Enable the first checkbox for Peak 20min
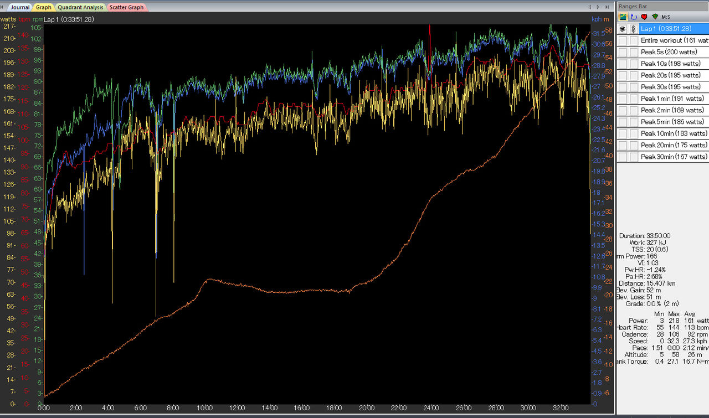 point(623,145)
